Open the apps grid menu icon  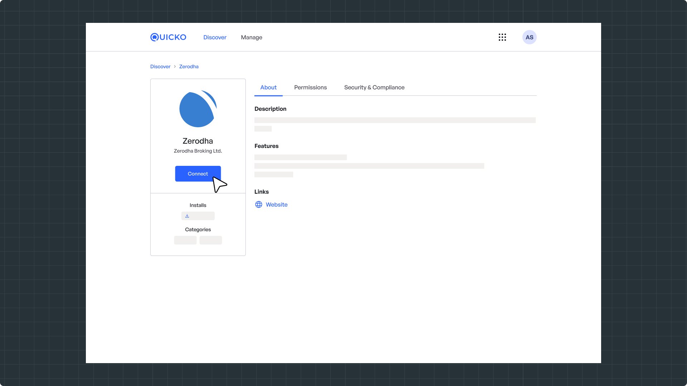pos(502,37)
